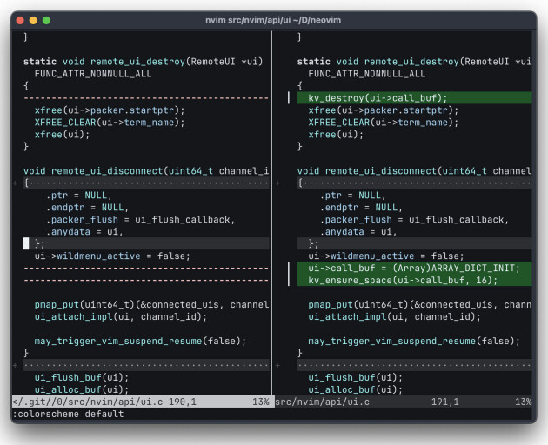Viewport: 548px width, 445px height.
Task: Click the cursor line }; in the left pane
Action: (146, 244)
